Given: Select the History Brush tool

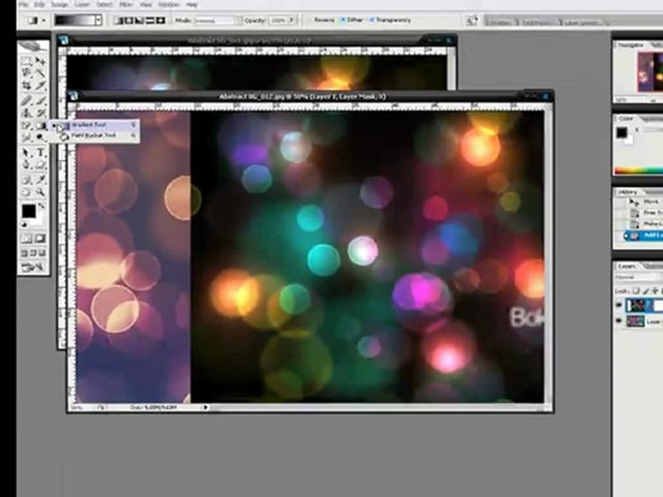Looking at the screenshot, I should 40,113.
